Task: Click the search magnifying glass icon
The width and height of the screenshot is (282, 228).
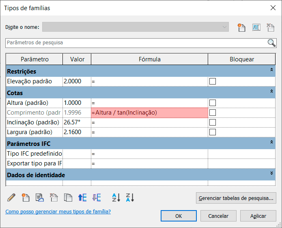Action: pyautogui.click(x=271, y=43)
